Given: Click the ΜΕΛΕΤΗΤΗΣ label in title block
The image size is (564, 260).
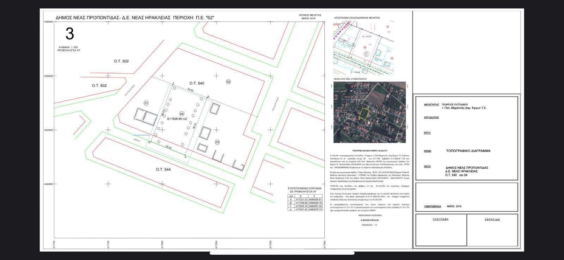Looking at the screenshot, I should click(x=431, y=105).
